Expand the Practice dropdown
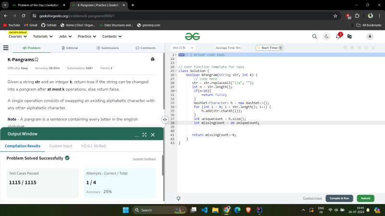 pyautogui.click(x=87, y=36)
